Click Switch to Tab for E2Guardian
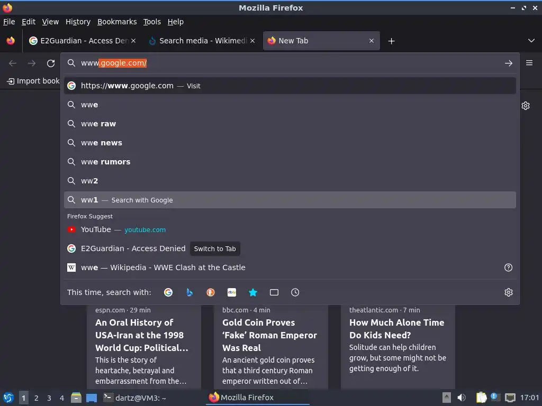 click(x=215, y=248)
